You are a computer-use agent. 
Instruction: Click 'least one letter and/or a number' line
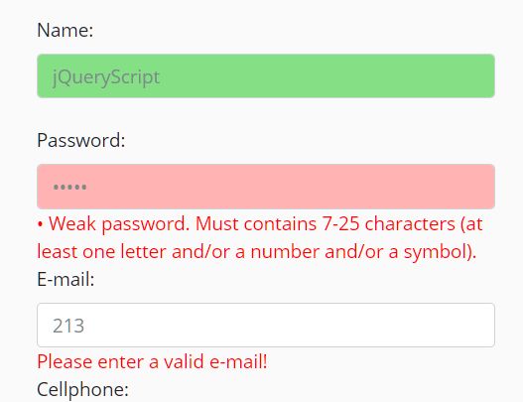tap(178, 251)
